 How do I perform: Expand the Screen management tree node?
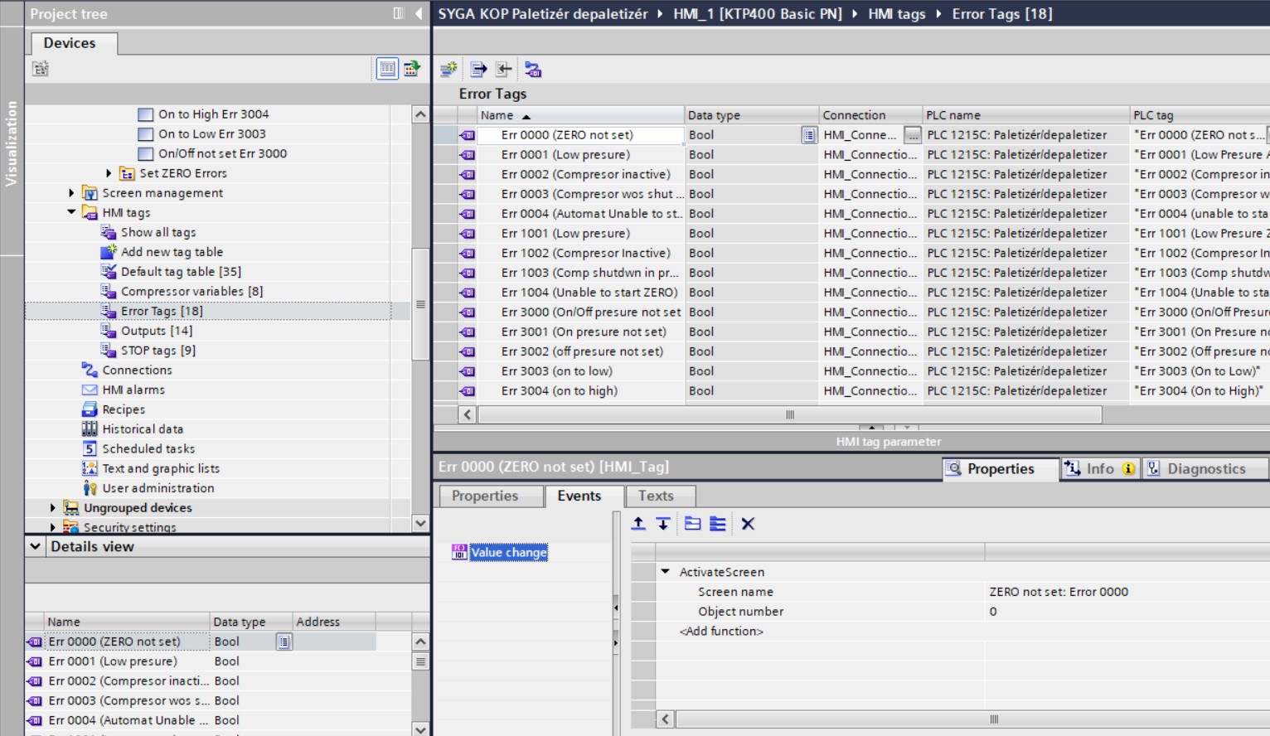pos(72,193)
